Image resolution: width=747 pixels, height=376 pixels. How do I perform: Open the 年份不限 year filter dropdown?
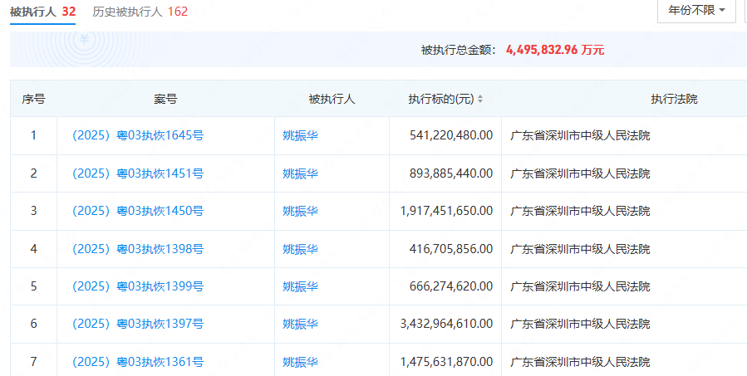pos(696,11)
